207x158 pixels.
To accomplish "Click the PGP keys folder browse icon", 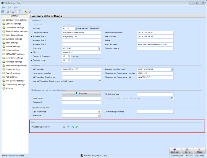I will coord(68,127).
